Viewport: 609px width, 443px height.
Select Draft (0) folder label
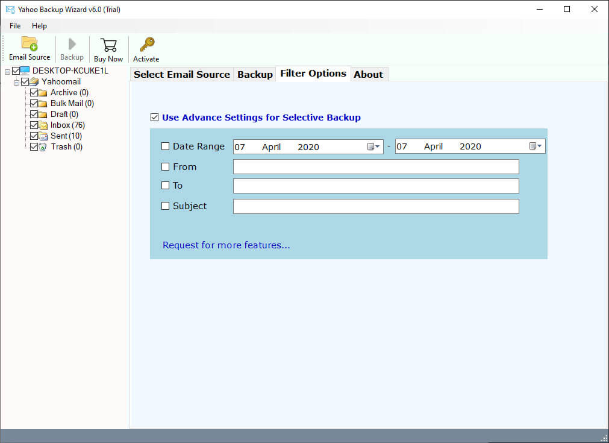coord(64,115)
